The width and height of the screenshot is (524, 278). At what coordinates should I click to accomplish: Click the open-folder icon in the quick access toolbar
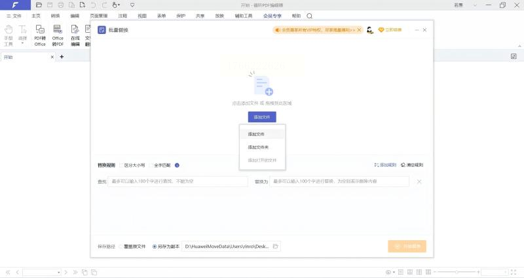point(39,5)
